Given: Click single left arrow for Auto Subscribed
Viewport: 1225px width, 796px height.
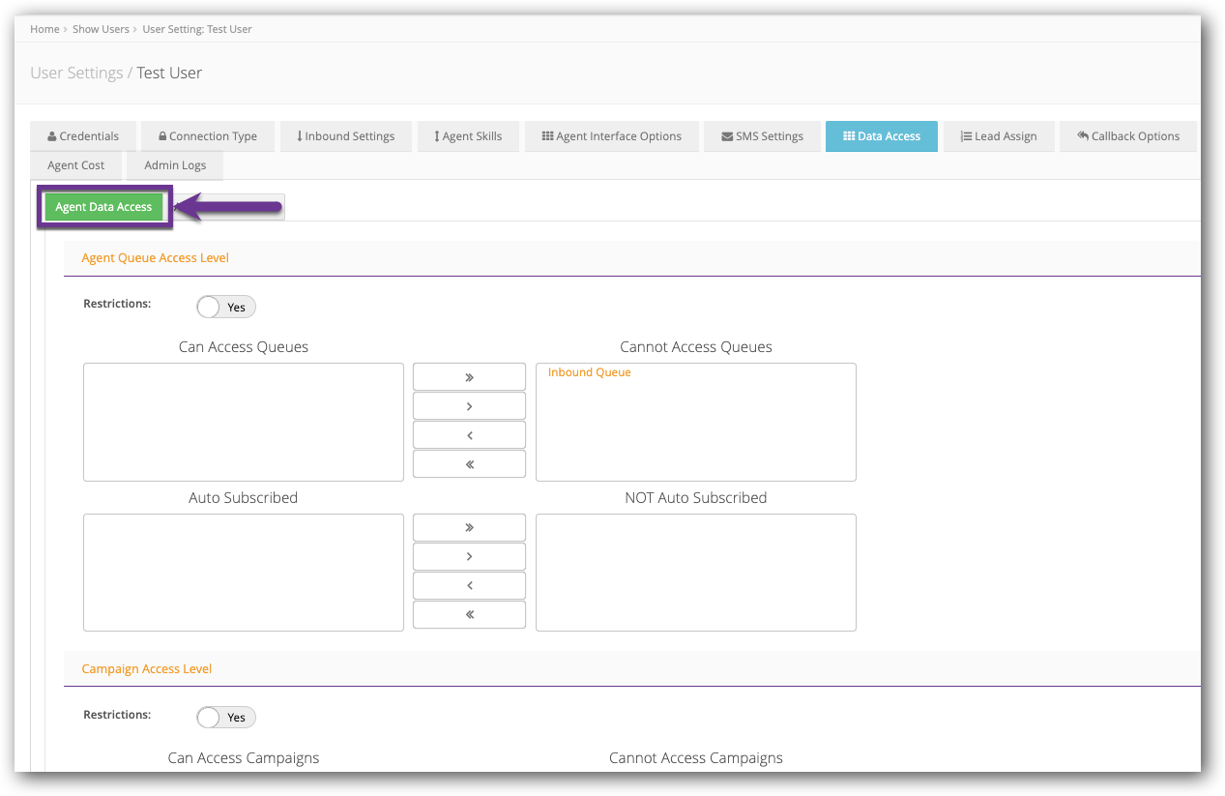Looking at the screenshot, I should [469, 586].
